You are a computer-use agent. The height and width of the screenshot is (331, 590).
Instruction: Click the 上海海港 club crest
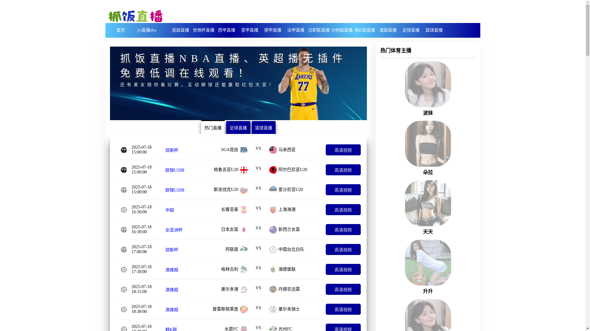pos(273,210)
